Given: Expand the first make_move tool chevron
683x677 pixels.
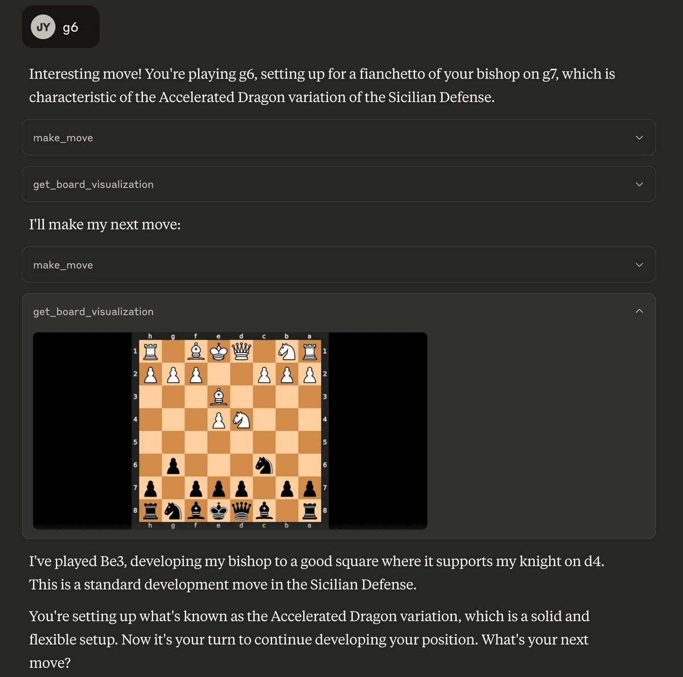Looking at the screenshot, I should pos(639,138).
